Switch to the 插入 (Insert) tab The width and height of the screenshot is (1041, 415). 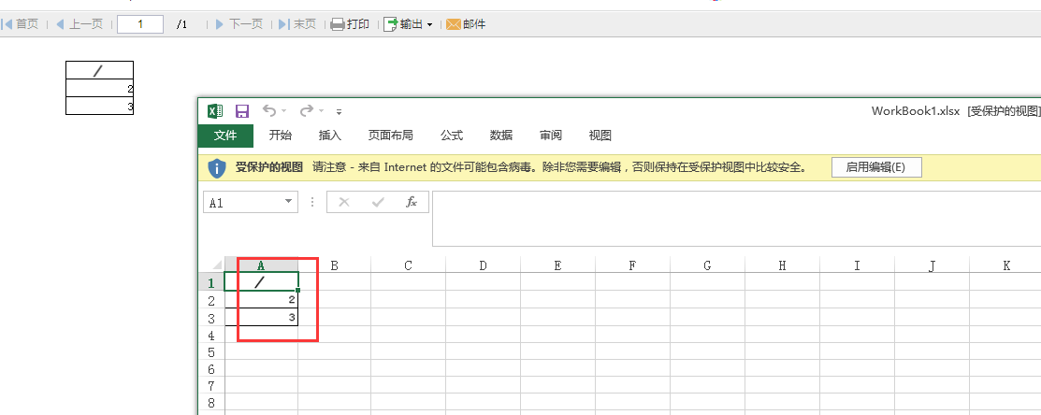point(330,136)
